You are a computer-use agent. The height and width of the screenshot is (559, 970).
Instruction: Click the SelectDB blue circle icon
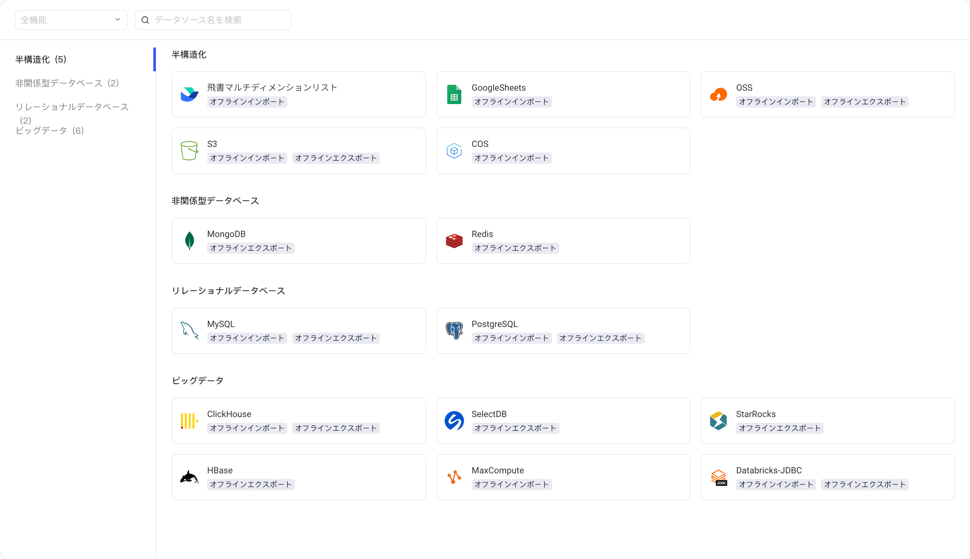(454, 421)
